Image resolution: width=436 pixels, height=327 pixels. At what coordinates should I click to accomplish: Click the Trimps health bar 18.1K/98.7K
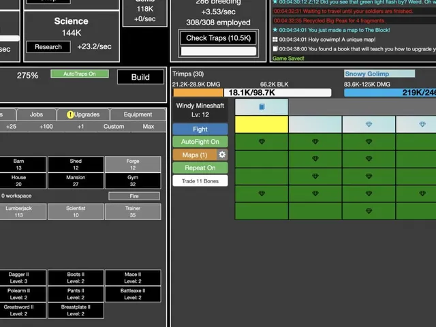tap(252, 93)
